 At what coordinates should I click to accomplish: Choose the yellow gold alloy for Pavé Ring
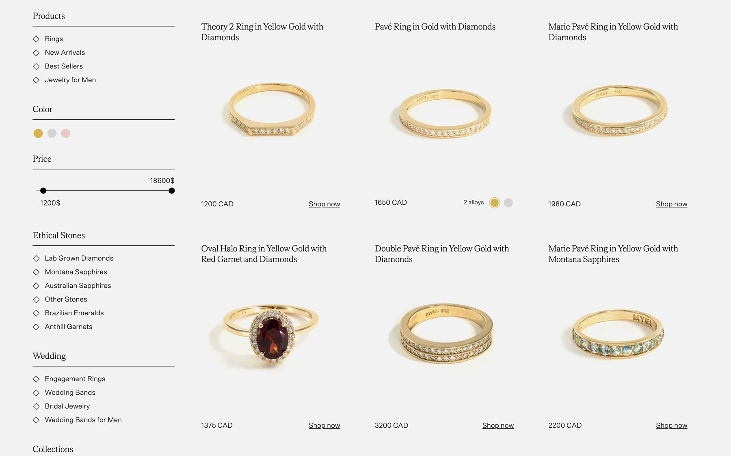494,203
